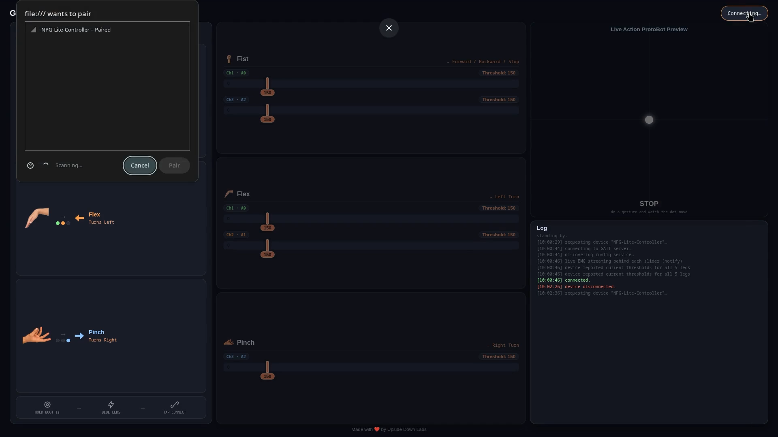
Task: Click 'Forward / Backward / Stop' label
Action: 485,62
